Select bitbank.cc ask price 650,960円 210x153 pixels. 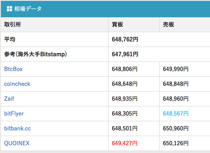pyautogui.click(x=176, y=128)
